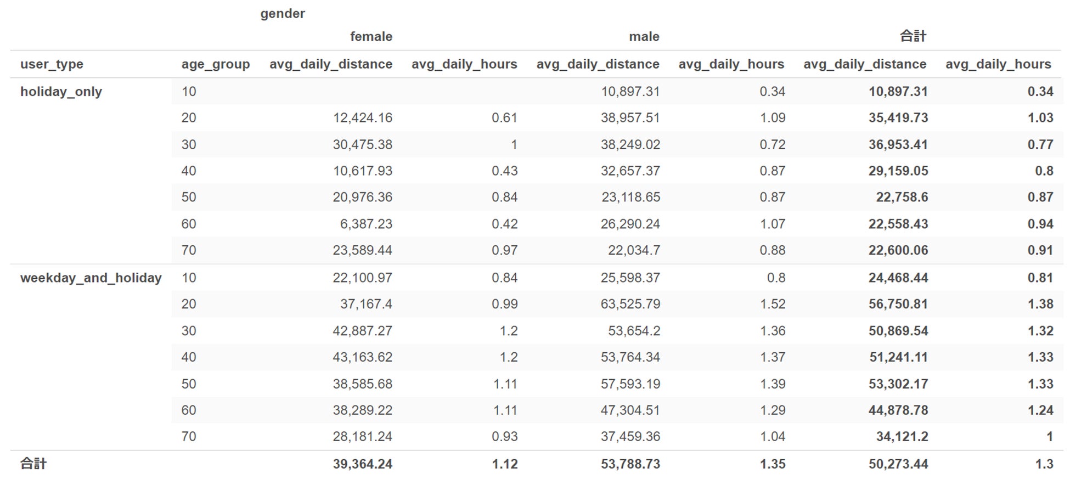Click avg_daily_distance header under female
This screenshot has width=1070, height=490.
click(x=330, y=64)
